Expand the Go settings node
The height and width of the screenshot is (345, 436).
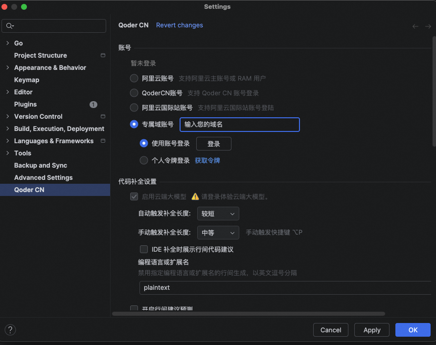coord(8,43)
